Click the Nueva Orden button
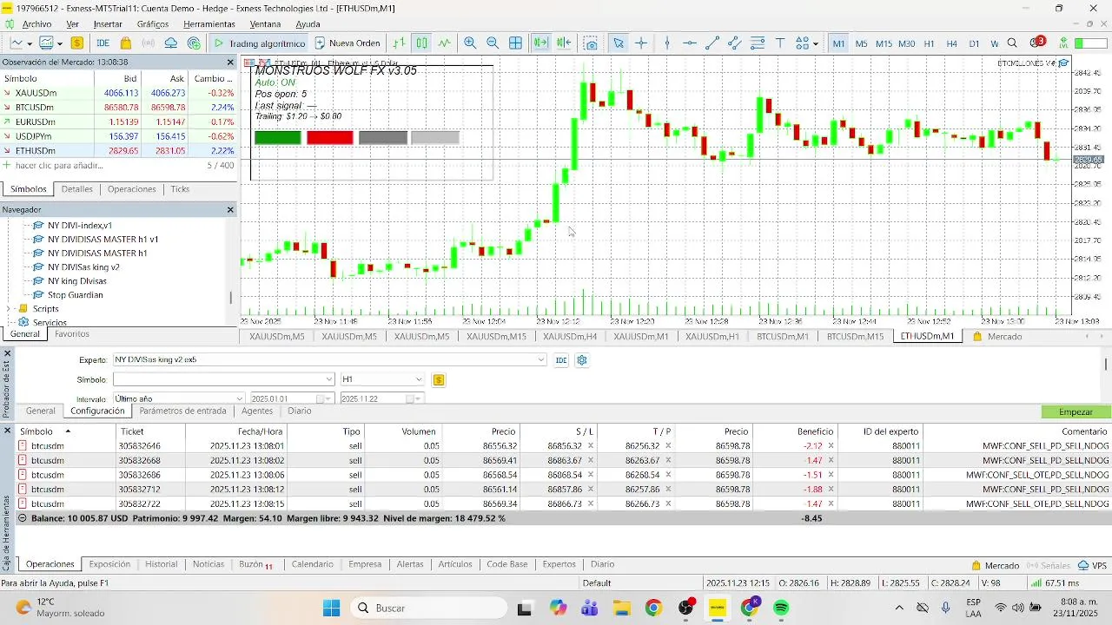Viewport: 1112px width, 625px height. 347,43
